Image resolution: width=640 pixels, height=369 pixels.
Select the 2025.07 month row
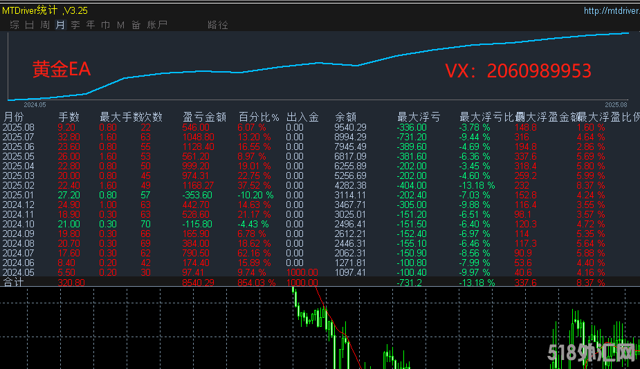(x=320, y=137)
